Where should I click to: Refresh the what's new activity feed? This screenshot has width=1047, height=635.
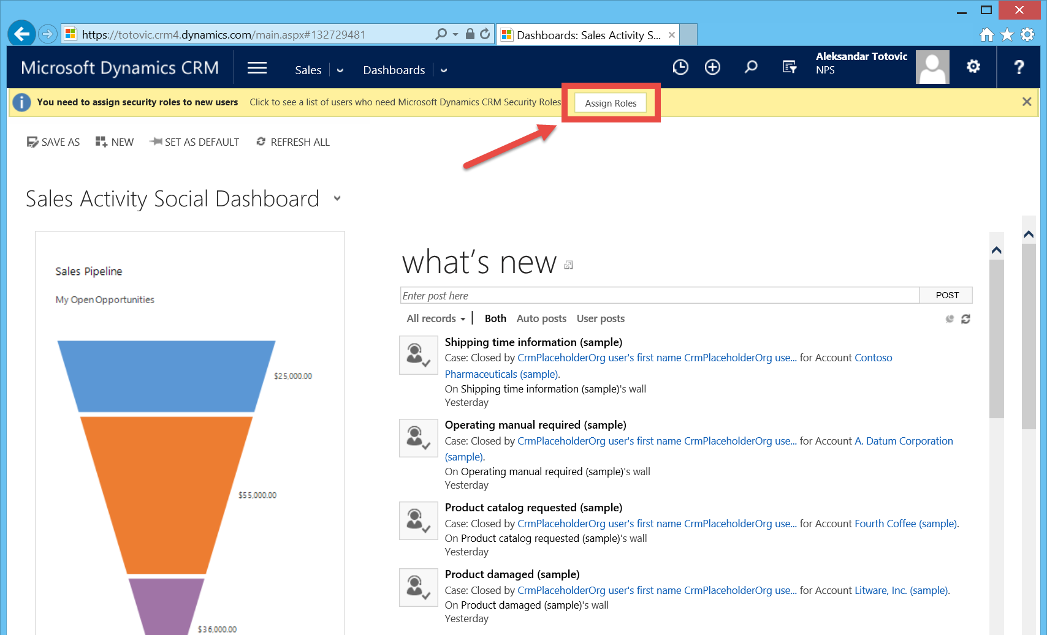[965, 319]
